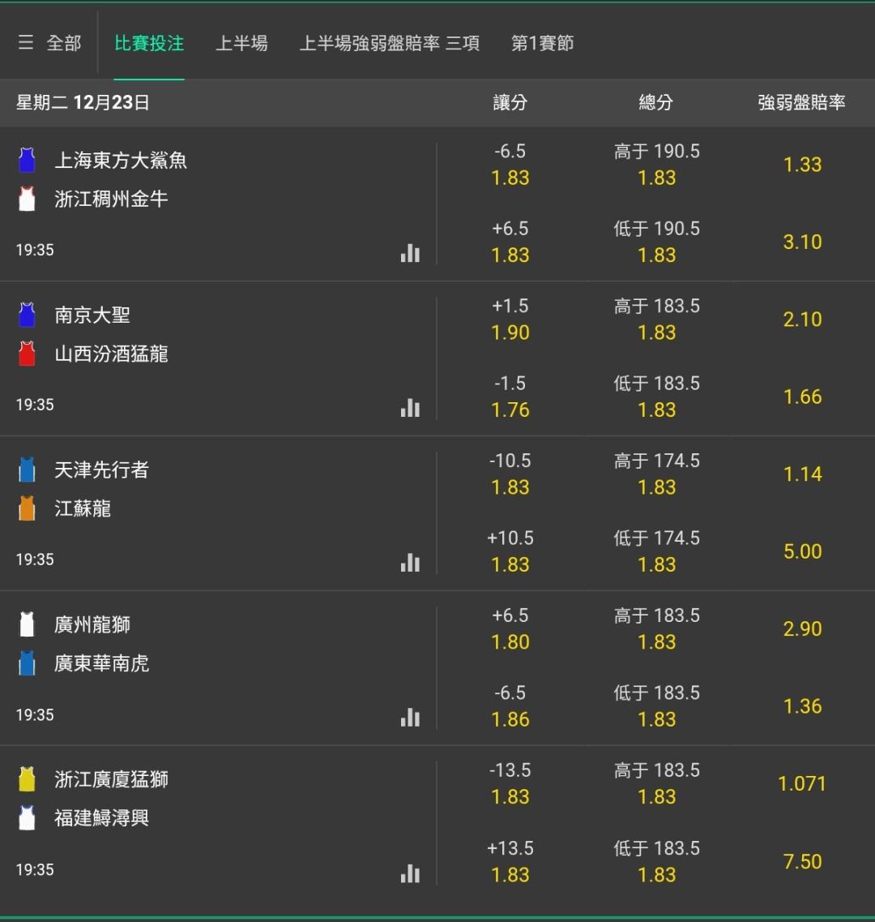This screenshot has height=922, width=875.
Task: Click 浙江廣廈猛獅 yellow jersey icon
Action: 27,779
